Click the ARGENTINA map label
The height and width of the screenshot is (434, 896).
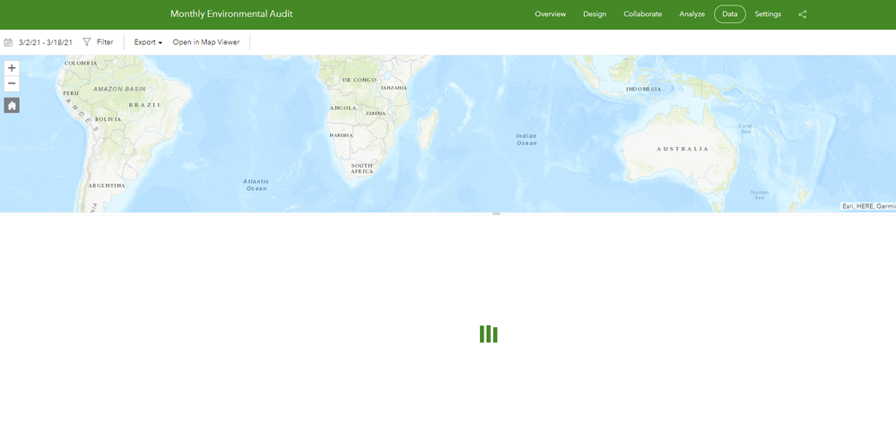[x=107, y=186]
